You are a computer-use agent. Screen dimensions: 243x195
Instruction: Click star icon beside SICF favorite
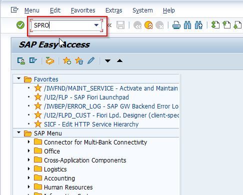(38, 124)
